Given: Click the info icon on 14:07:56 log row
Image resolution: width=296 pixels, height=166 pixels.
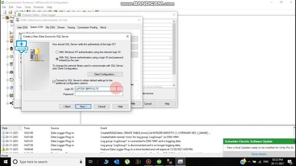Looking at the screenshot, I should [x=3, y=145].
